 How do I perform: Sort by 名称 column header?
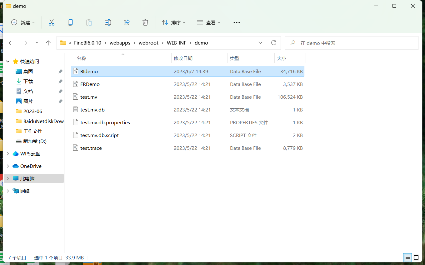[82, 58]
